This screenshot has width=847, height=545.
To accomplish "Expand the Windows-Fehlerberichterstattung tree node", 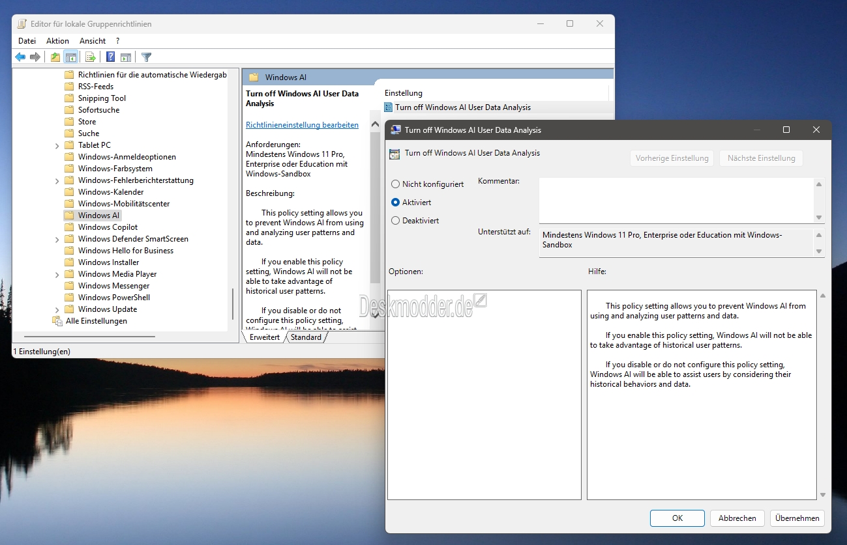I will coord(57,180).
